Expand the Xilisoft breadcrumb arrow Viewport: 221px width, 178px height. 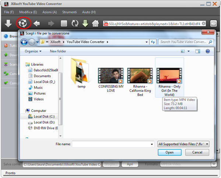[64, 42]
